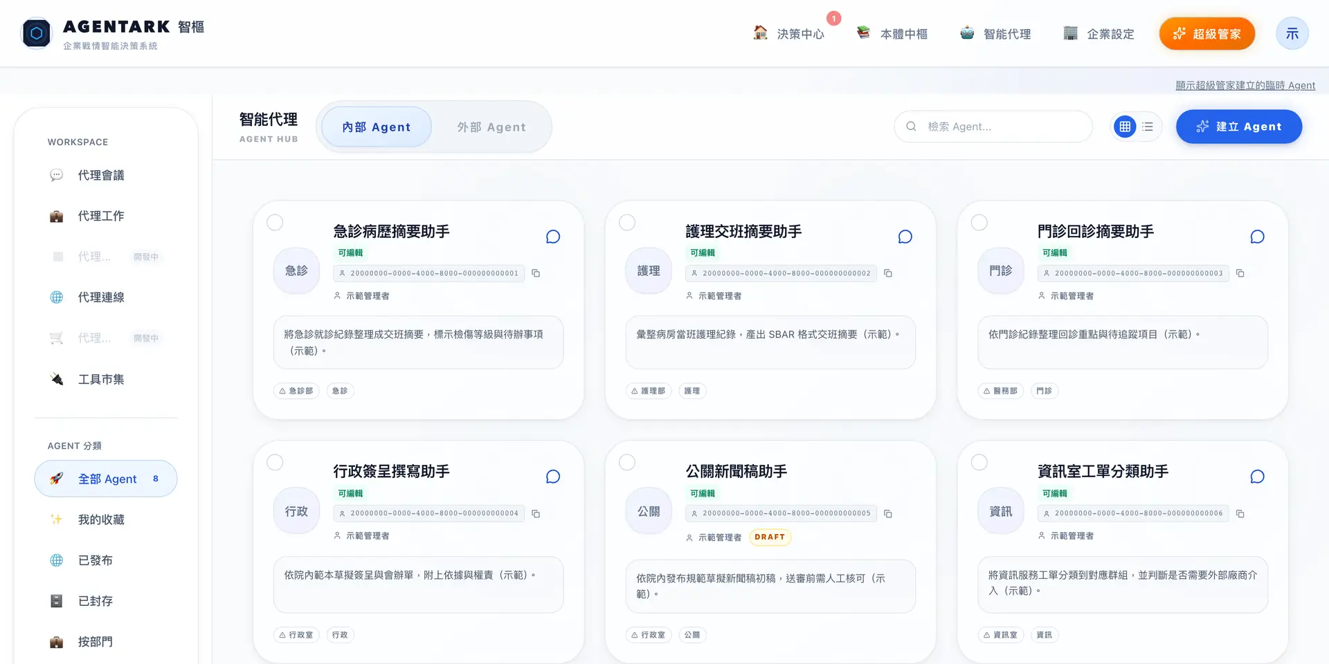The width and height of the screenshot is (1329, 664).
Task: Filter by 按部門 category
Action: tap(106, 642)
